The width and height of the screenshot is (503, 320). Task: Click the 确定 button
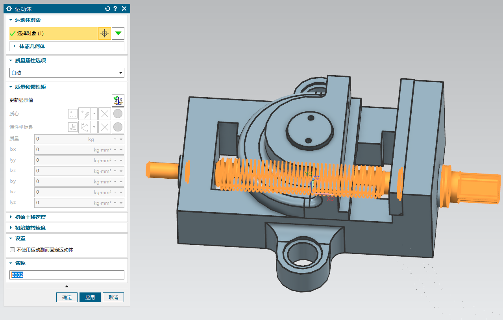point(67,298)
